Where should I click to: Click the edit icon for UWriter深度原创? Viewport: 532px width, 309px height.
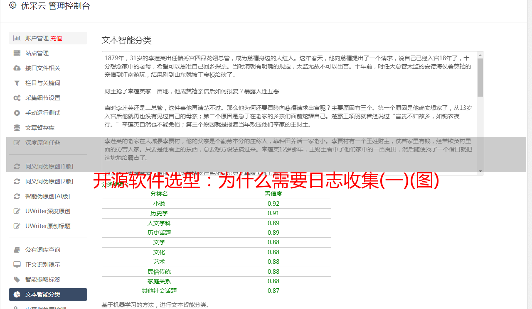click(17, 211)
